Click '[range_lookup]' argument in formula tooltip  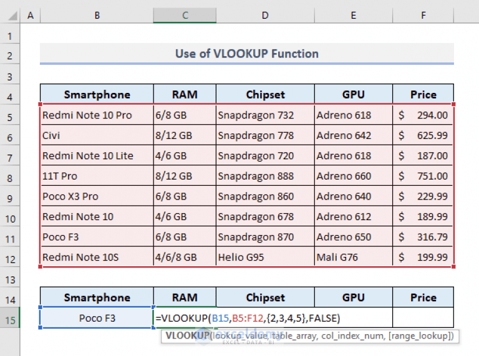point(421,336)
